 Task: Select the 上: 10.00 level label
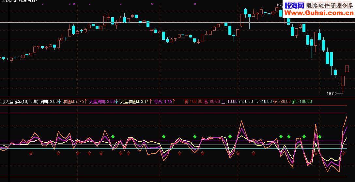click(229, 102)
